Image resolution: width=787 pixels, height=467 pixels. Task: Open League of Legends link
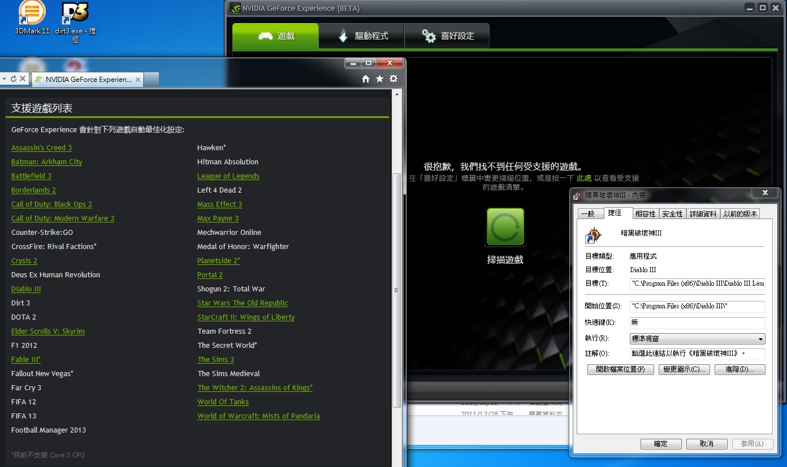point(228,176)
